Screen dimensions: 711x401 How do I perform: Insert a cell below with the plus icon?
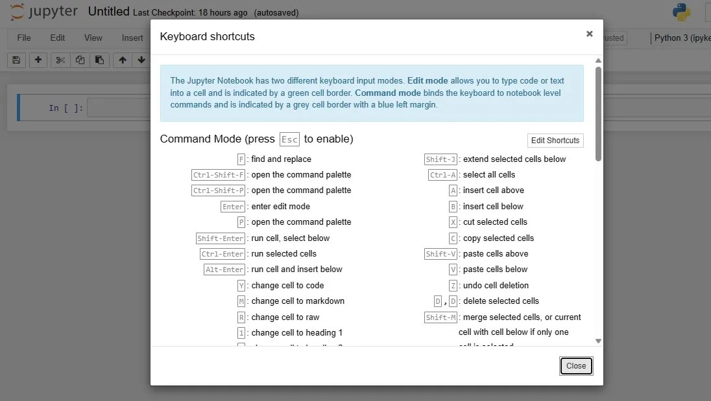pyautogui.click(x=38, y=60)
